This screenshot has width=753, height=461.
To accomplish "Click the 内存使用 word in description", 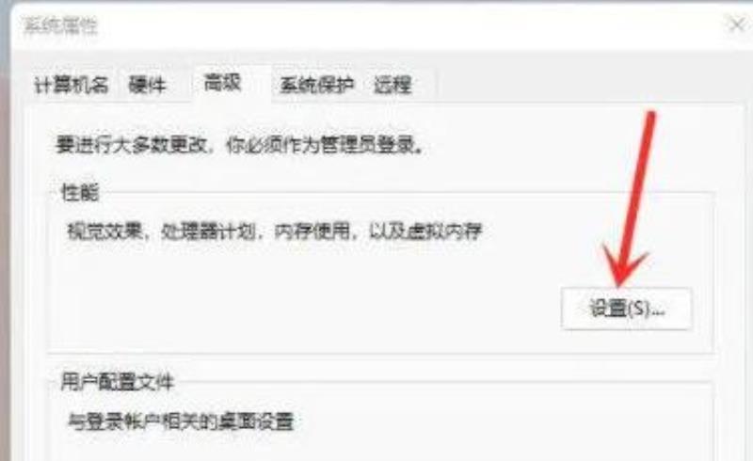I will pos(312,231).
